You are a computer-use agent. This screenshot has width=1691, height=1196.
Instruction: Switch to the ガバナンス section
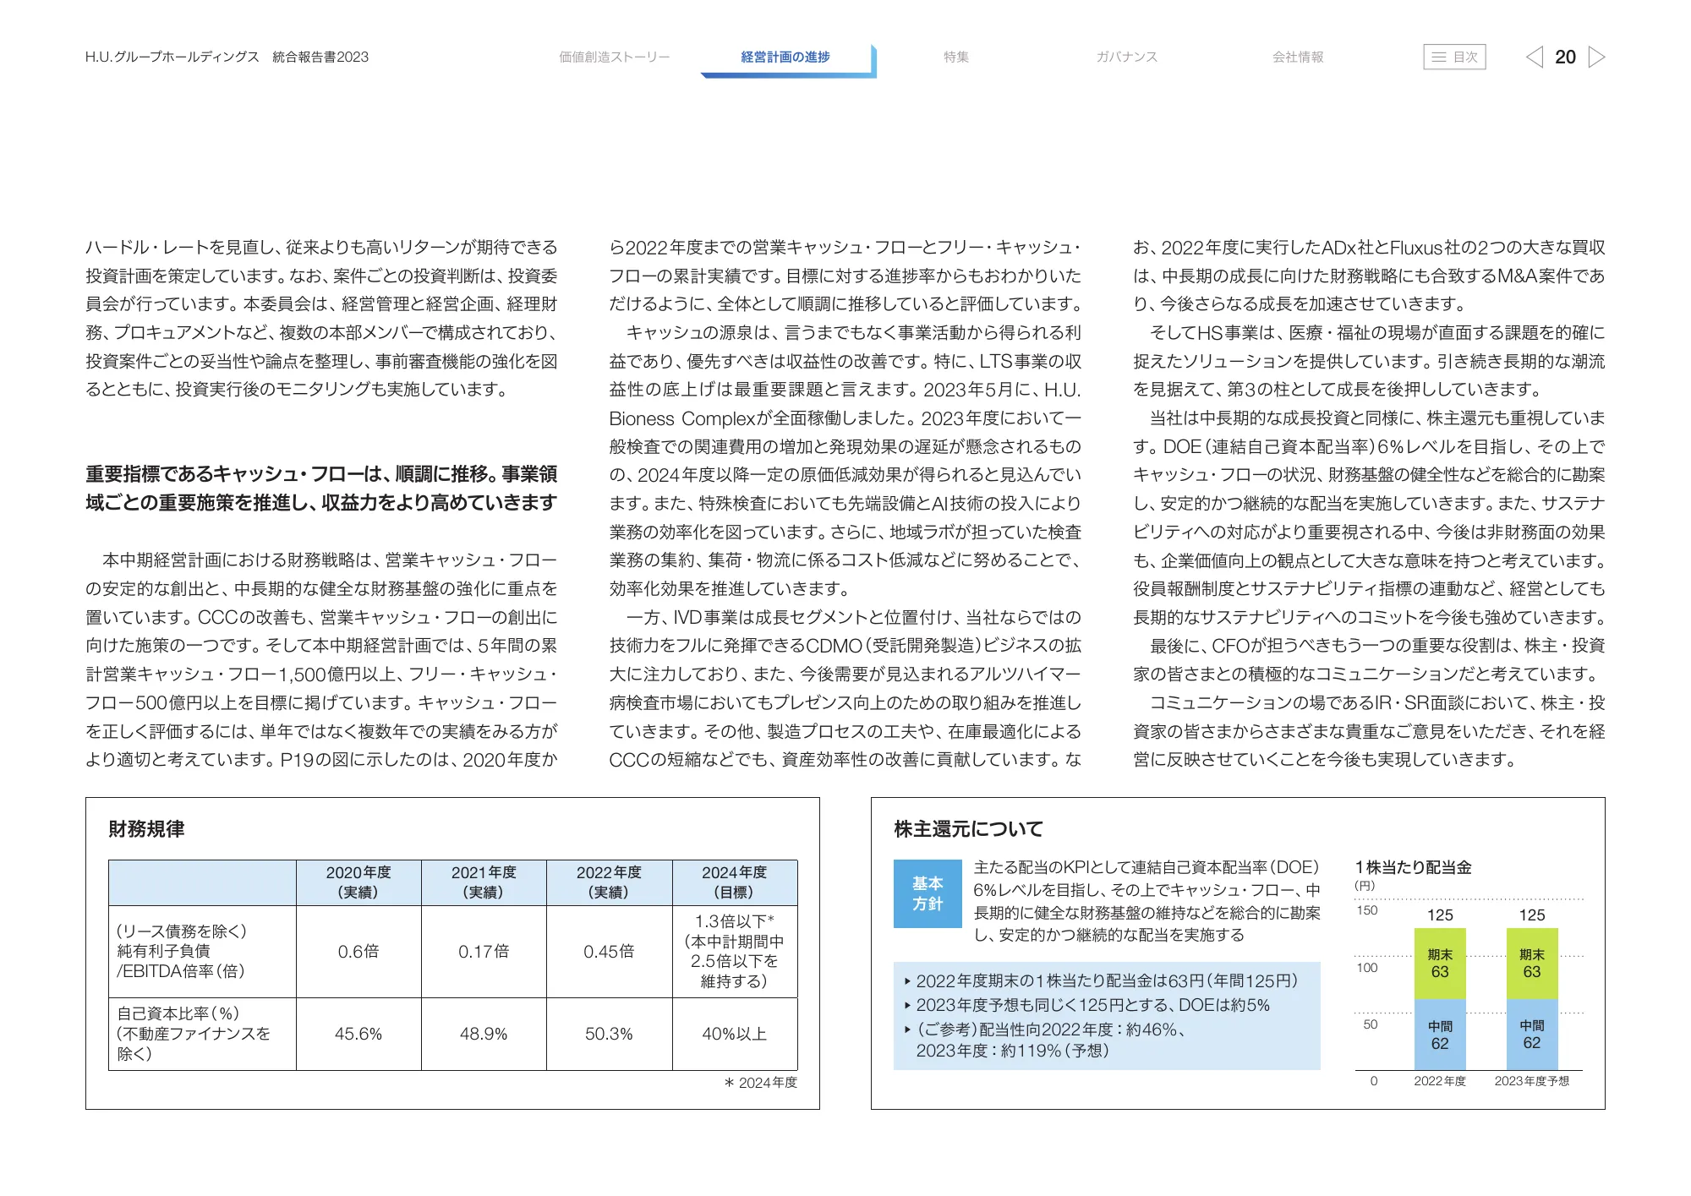pyautogui.click(x=1125, y=57)
